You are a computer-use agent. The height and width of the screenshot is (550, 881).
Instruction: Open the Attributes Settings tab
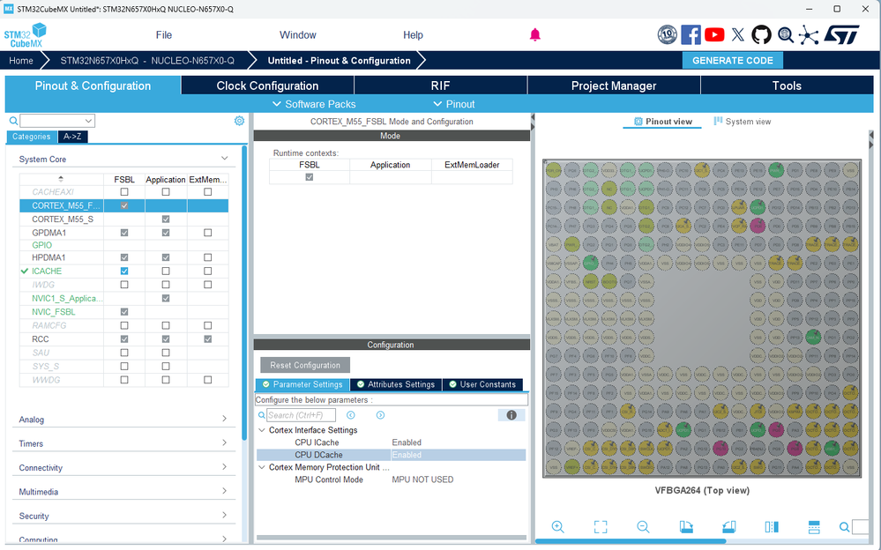coord(396,384)
